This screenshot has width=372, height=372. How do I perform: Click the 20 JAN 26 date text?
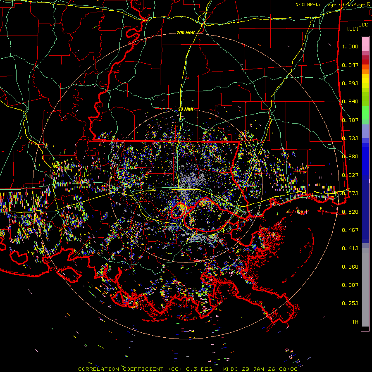tap(259, 369)
